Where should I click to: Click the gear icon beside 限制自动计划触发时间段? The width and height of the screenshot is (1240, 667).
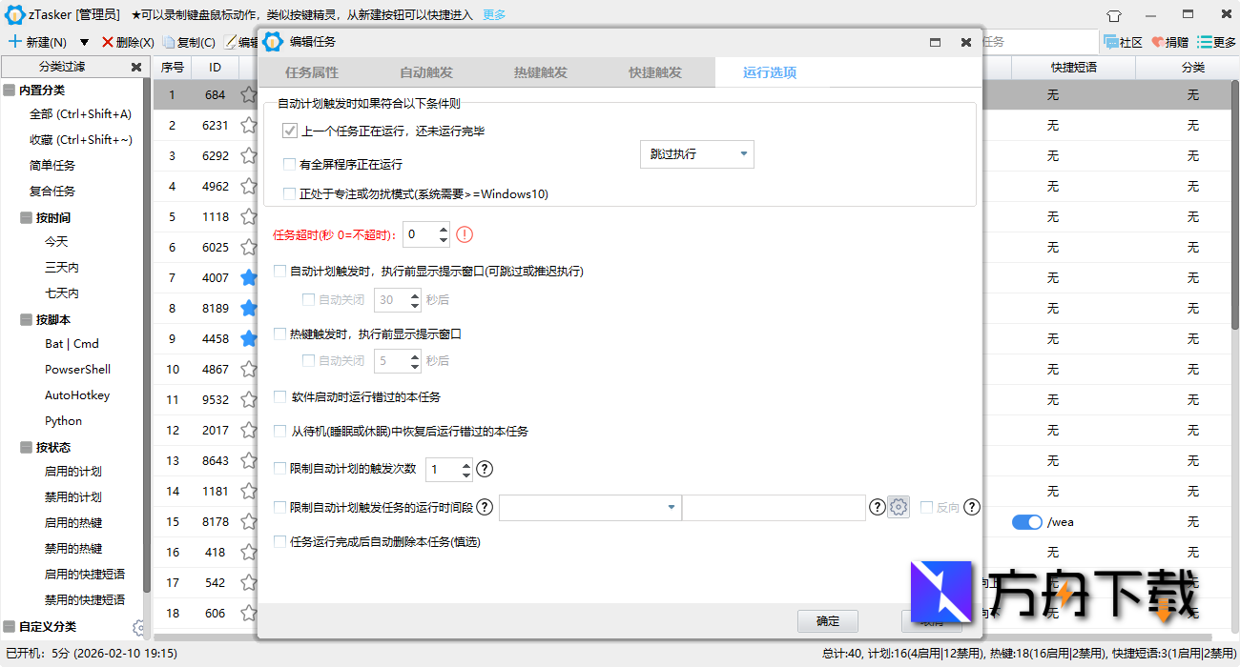click(x=898, y=507)
